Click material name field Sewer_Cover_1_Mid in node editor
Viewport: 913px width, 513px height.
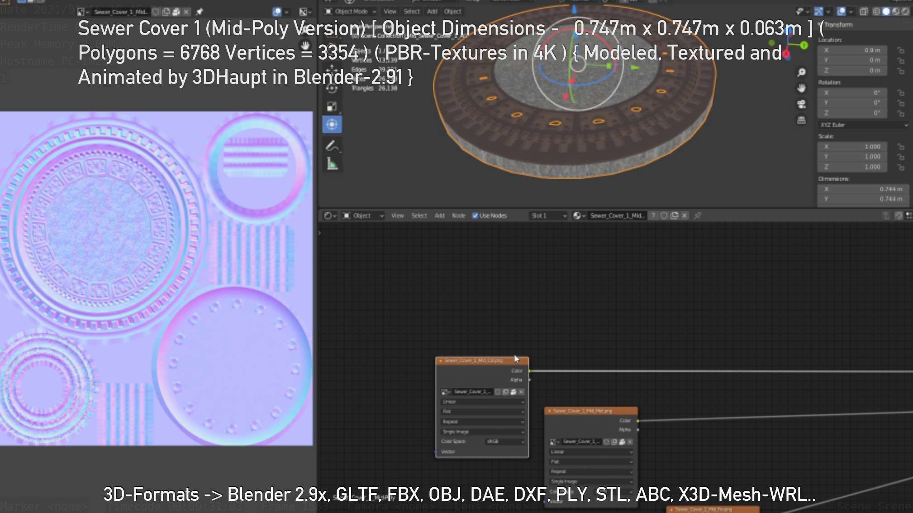coord(617,216)
